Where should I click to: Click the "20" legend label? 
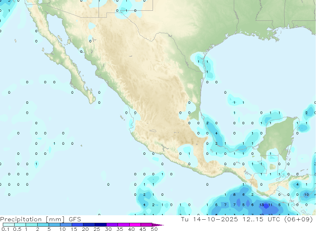85,229
